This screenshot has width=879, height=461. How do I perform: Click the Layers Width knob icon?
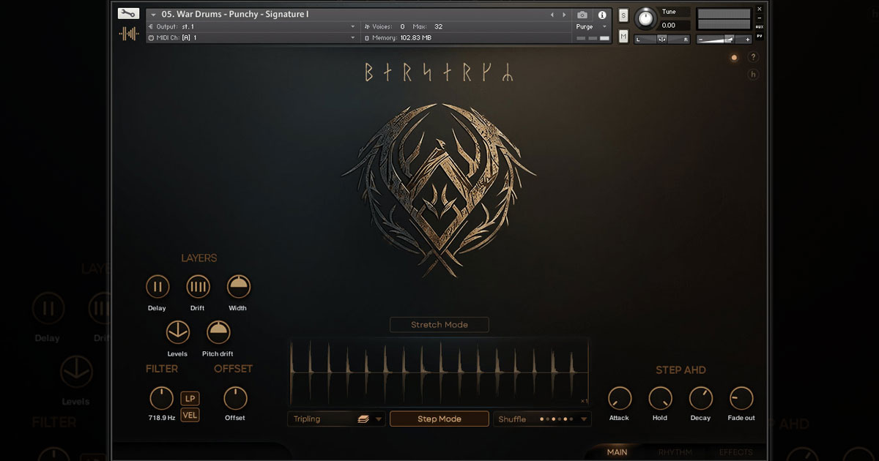click(x=238, y=287)
